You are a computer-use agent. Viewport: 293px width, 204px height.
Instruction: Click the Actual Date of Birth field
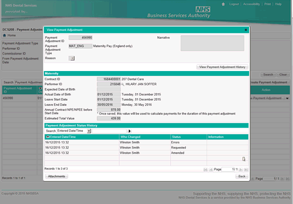pyautogui.click(x=109, y=94)
